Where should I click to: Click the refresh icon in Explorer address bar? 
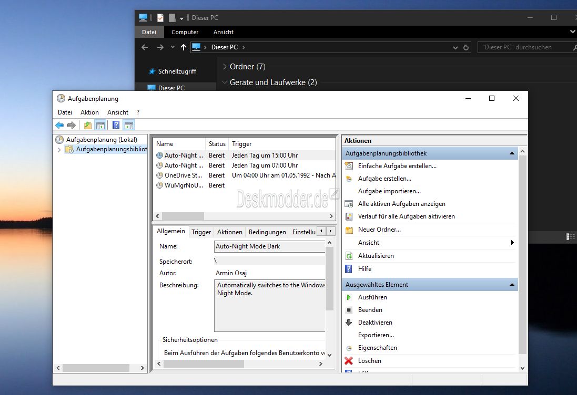point(466,47)
